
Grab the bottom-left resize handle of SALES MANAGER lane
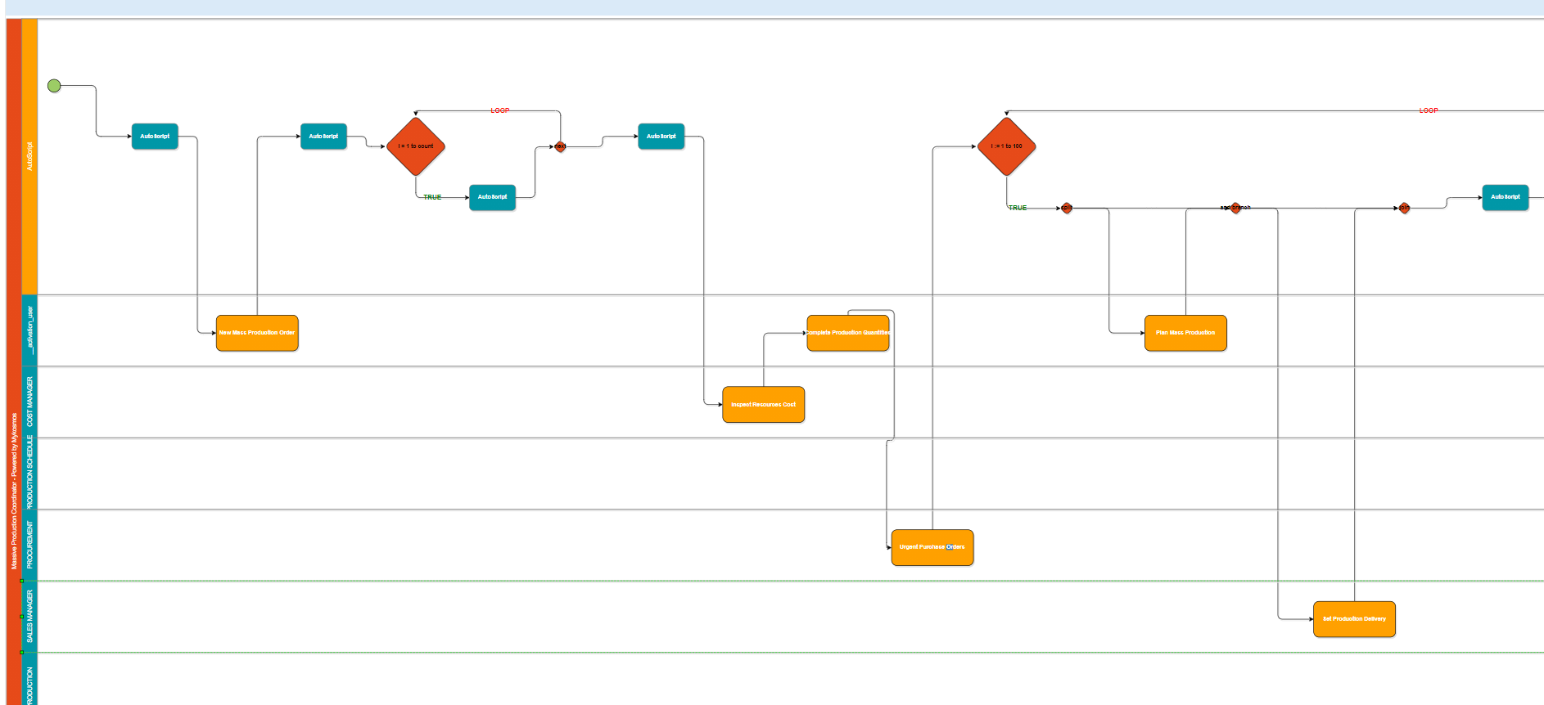pos(21,653)
